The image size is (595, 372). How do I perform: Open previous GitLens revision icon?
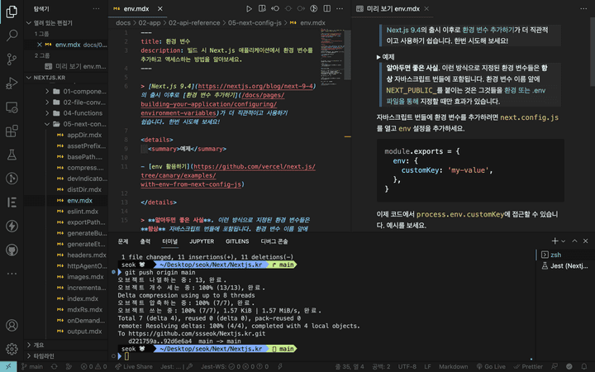click(275, 9)
